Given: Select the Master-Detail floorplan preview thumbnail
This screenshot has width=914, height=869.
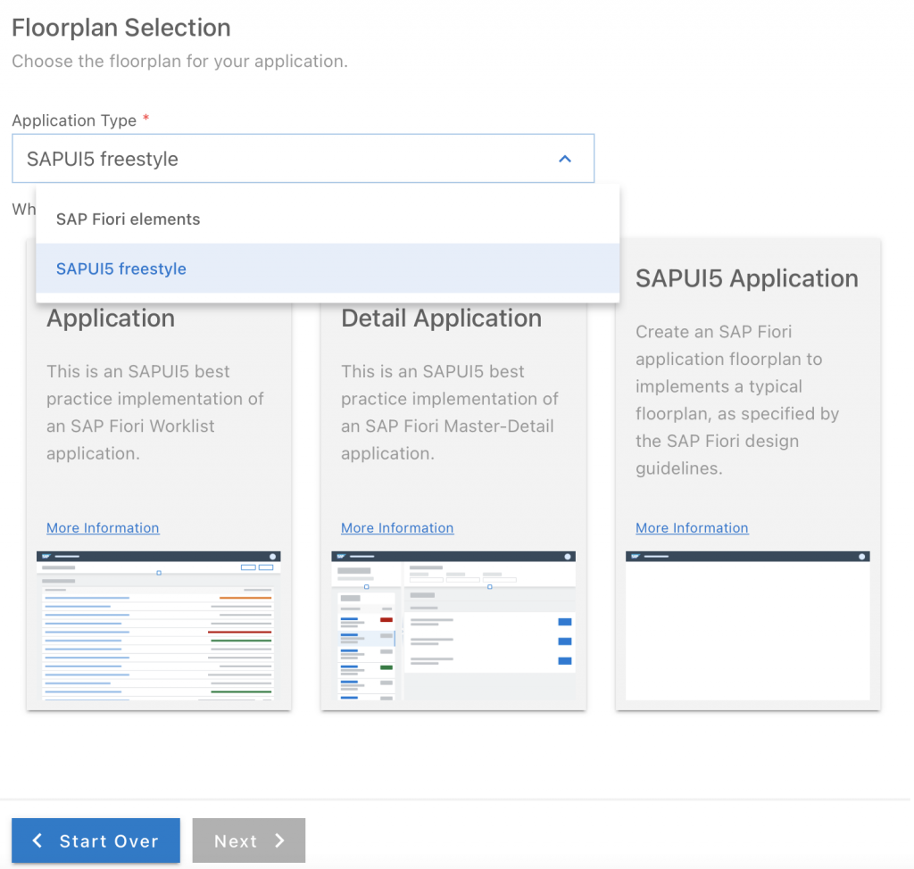Looking at the screenshot, I should (453, 625).
